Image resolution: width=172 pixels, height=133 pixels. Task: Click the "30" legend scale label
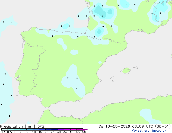click(59, 132)
